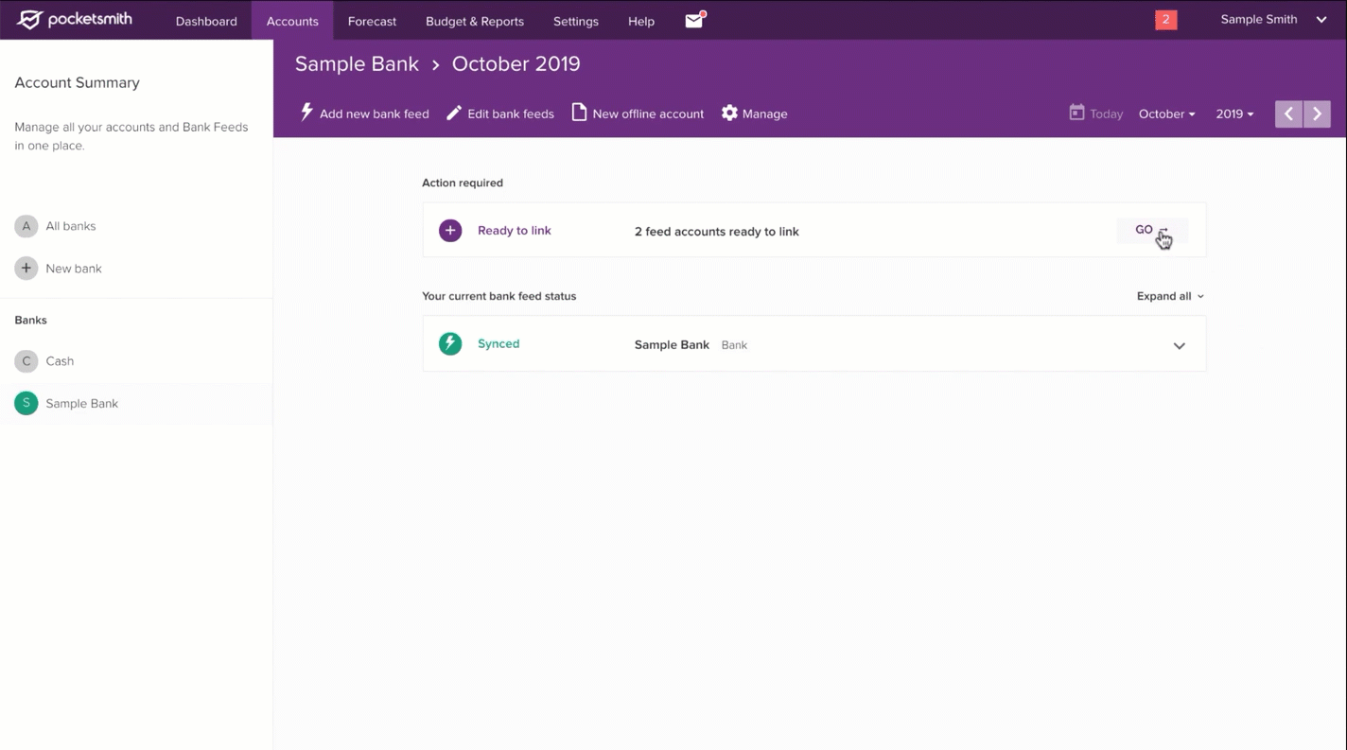Screen dimensions: 1347x750
Task: Open the 2019 year dropdown
Action: point(1234,113)
